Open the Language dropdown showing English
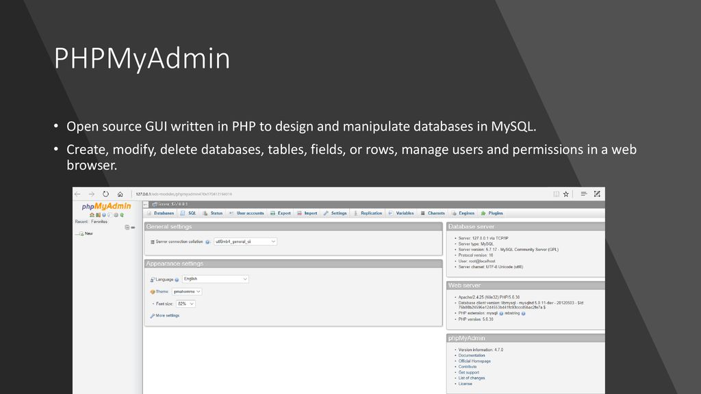The image size is (701, 394). click(x=215, y=279)
